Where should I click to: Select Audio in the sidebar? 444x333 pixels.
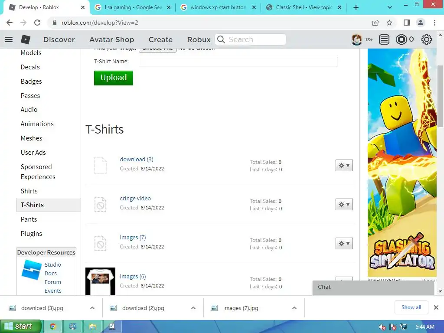point(29,110)
